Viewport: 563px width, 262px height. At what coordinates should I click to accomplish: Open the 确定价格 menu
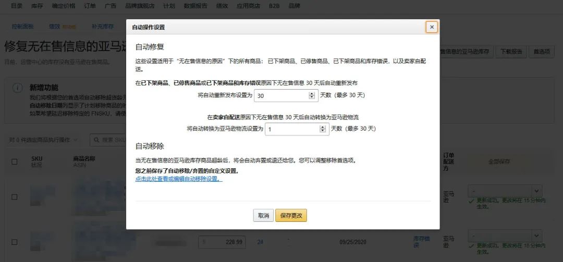(64, 6)
